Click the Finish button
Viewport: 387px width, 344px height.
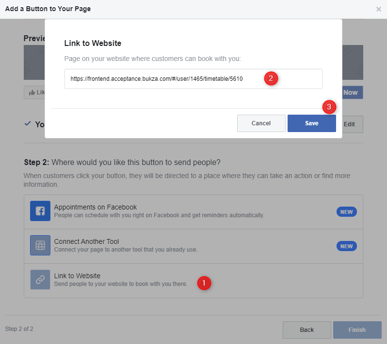pyautogui.click(x=357, y=330)
